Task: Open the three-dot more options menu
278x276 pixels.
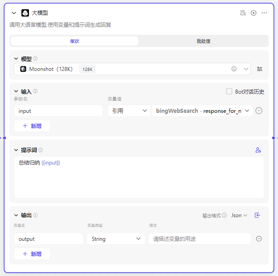Action: click(x=264, y=13)
